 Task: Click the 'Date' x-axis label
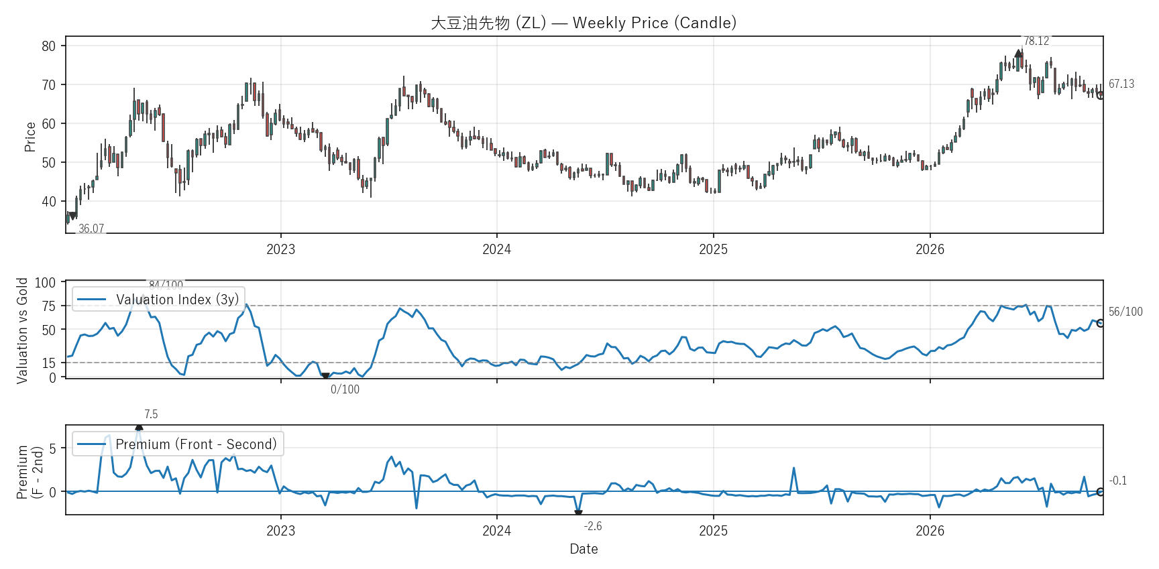[x=584, y=549]
